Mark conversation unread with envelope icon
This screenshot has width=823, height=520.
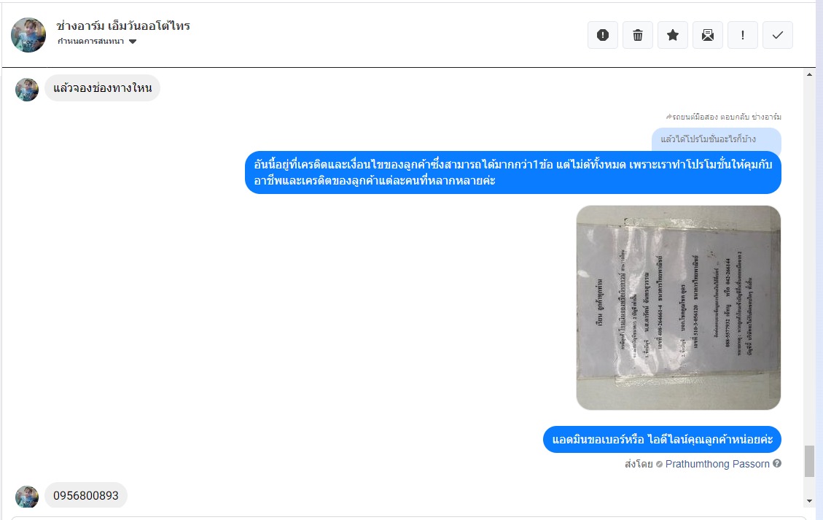(x=708, y=35)
